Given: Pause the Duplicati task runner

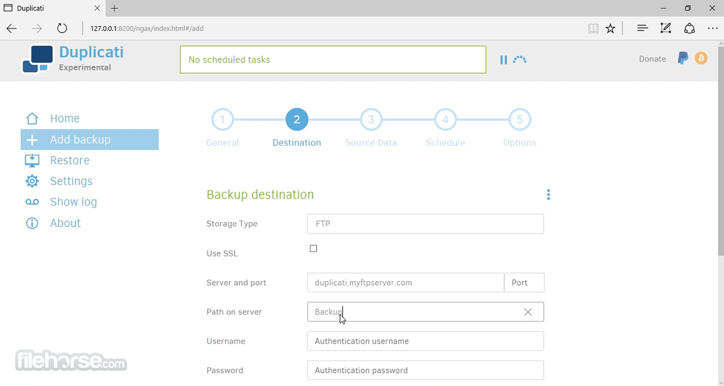Looking at the screenshot, I should coord(503,60).
